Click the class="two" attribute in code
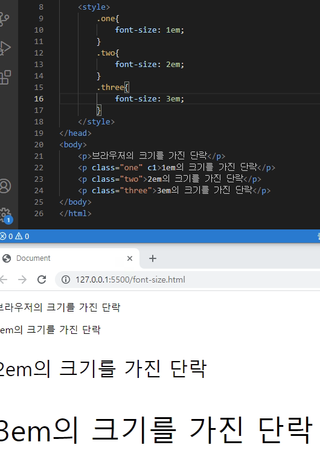Image resolution: width=320 pixels, height=451 pixels. [117, 179]
